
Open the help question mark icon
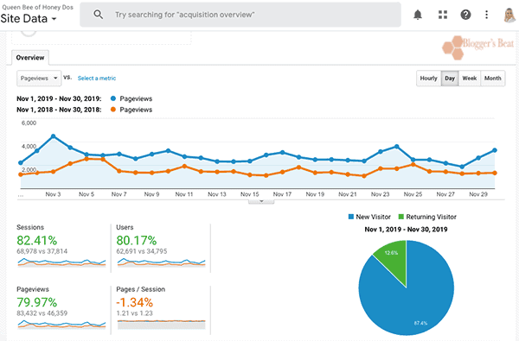coord(465,15)
